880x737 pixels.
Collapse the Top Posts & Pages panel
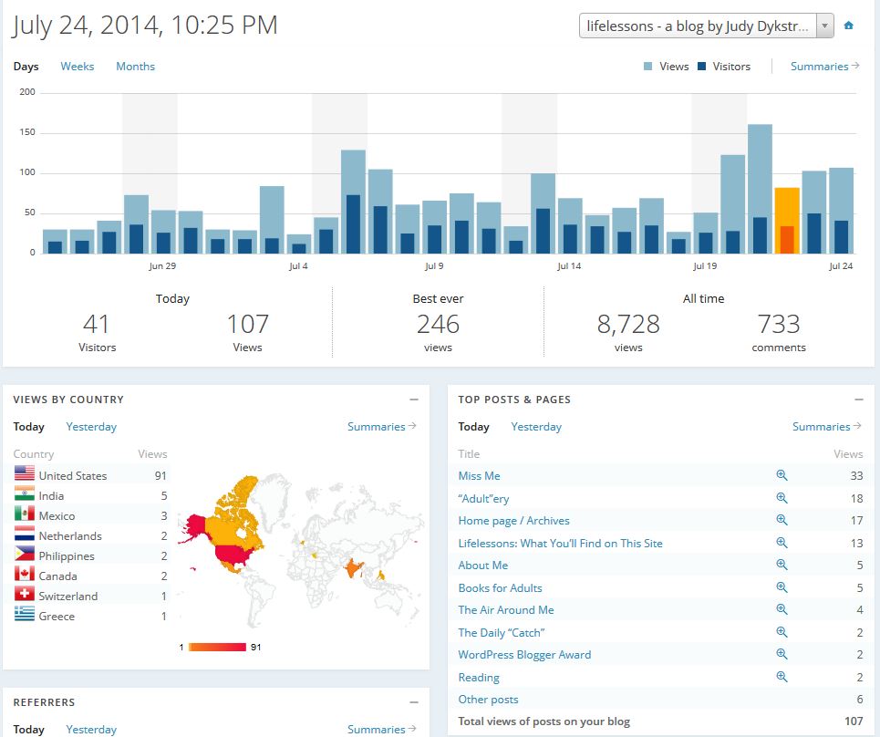[859, 400]
